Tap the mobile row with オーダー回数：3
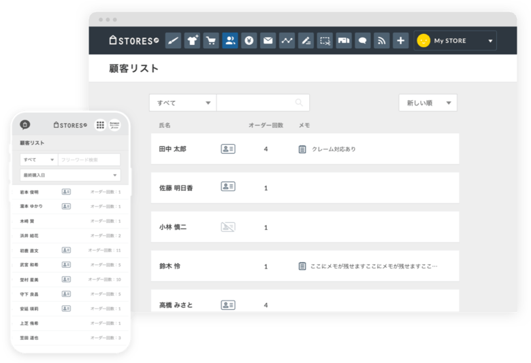This screenshot has height=363, width=531. click(x=70, y=338)
